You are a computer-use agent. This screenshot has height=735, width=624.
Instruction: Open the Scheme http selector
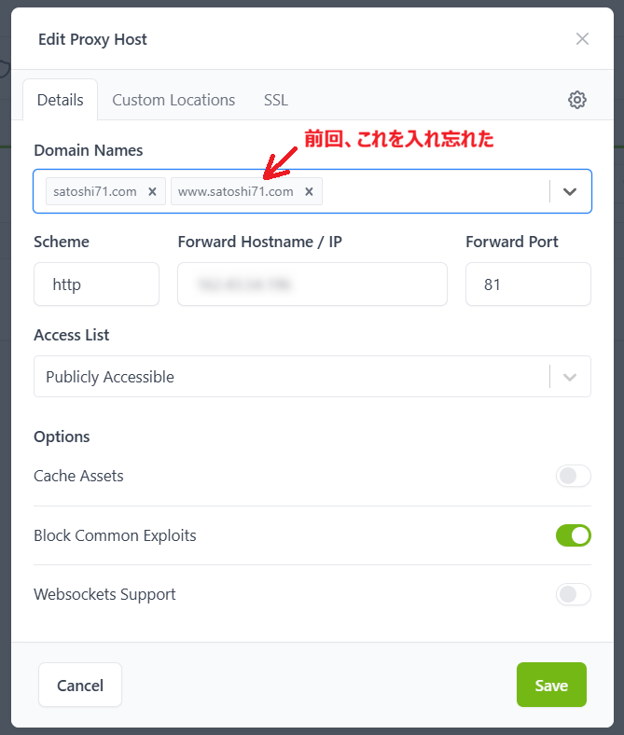[96, 284]
